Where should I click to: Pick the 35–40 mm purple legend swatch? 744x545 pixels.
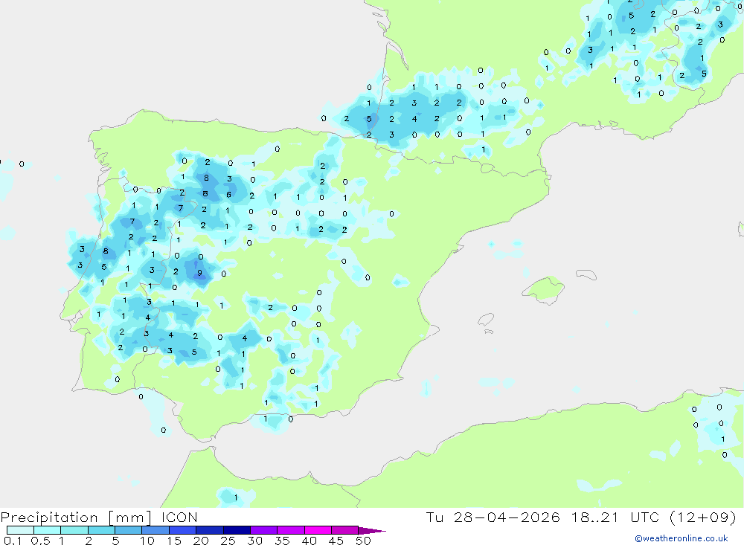point(291,530)
